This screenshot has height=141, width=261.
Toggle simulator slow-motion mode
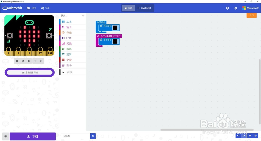click(x=29, y=61)
